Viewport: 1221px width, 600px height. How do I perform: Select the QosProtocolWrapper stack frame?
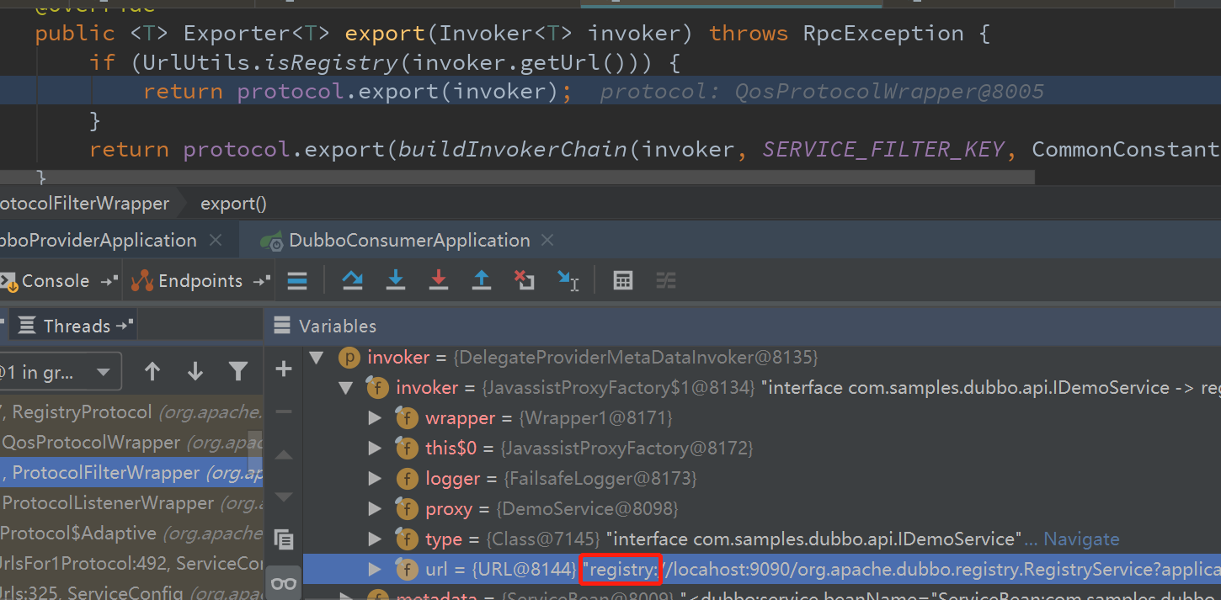[x=131, y=443]
